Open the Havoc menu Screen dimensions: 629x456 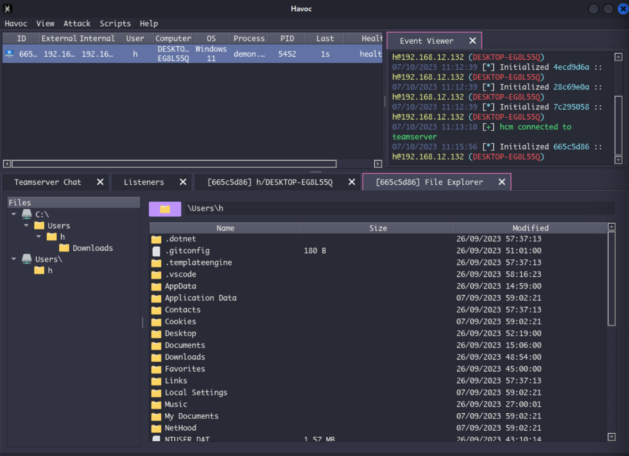point(16,24)
